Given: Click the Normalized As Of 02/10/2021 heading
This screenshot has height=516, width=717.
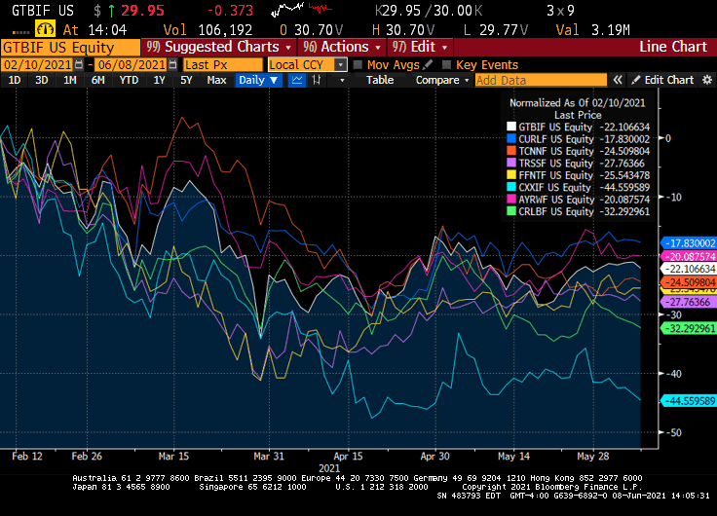Looking at the screenshot, I should (x=577, y=103).
